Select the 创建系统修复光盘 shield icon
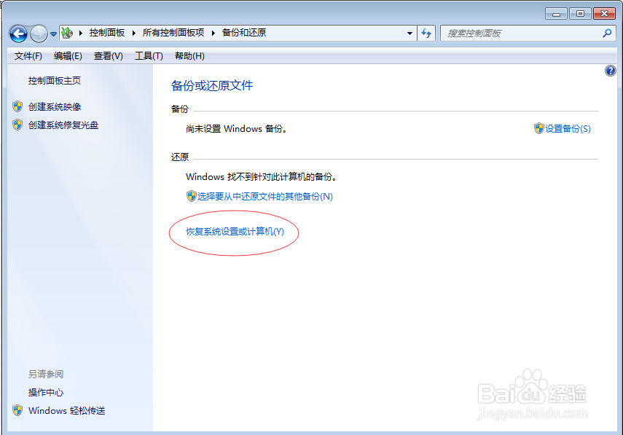623x435 pixels. pyautogui.click(x=17, y=124)
